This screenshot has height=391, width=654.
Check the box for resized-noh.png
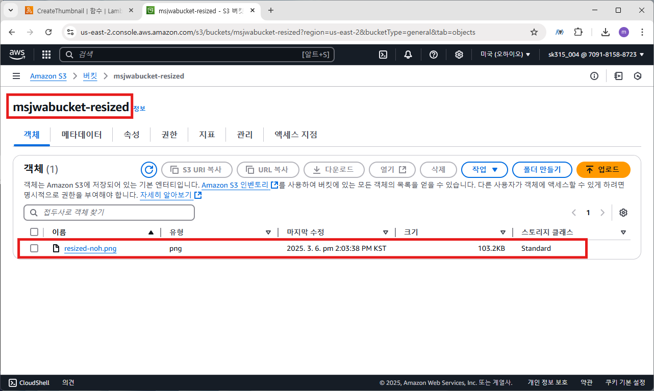(34, 248)
